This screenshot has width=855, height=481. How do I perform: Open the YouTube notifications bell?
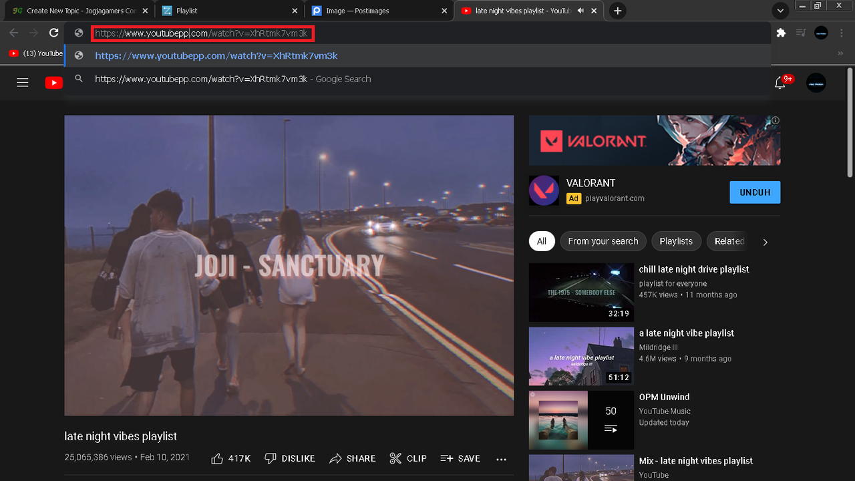click(x=780, y=83)
